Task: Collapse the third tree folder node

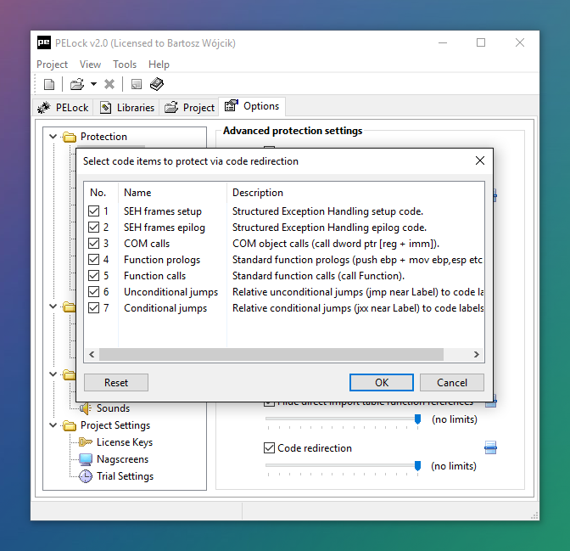Action: [53, 374]
